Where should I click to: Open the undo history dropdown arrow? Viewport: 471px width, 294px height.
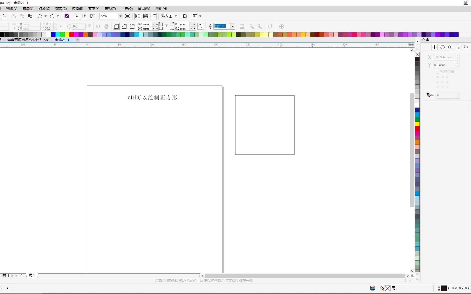(46, 16)
